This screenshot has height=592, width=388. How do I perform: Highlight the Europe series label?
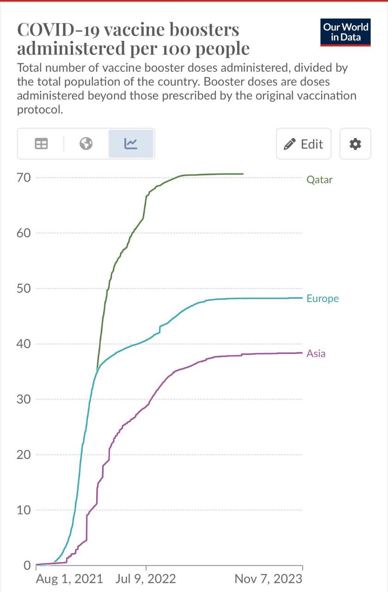coord(322,298)
